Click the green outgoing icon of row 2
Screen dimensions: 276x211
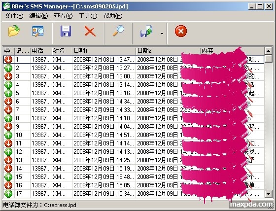click(8, 68)
